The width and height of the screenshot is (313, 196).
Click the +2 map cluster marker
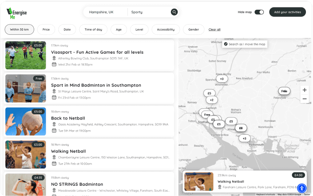(x=212, y=100)
